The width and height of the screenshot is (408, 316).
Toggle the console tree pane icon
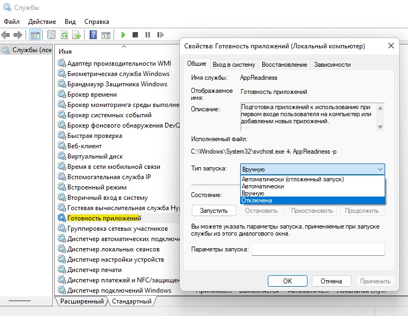point(35,35)
